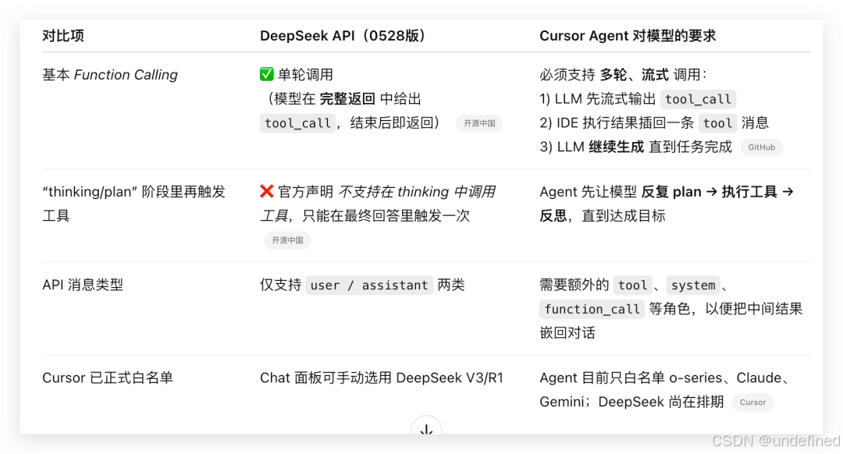Click the tool_call chip in the 完整返回 note
The height and width of the screenshot is (454, 843).
pyautogui.click(x=297, y=123)
